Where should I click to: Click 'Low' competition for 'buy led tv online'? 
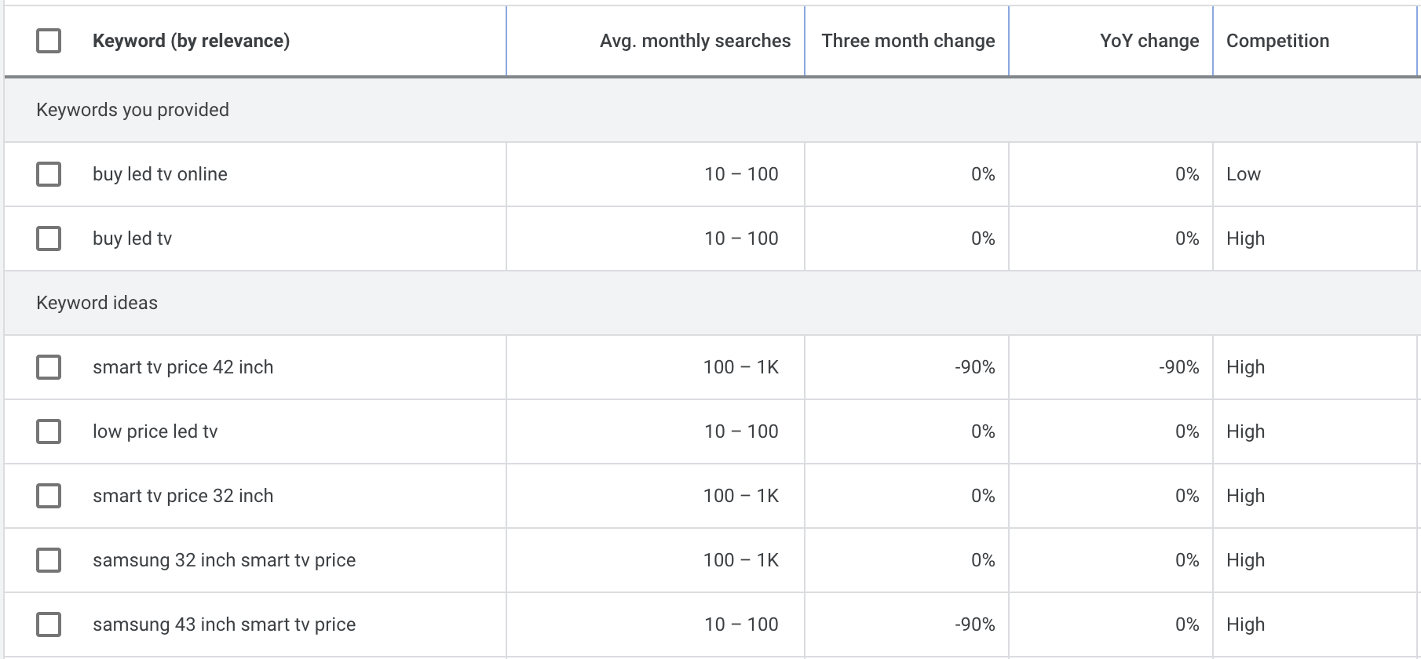(1244, 174)
